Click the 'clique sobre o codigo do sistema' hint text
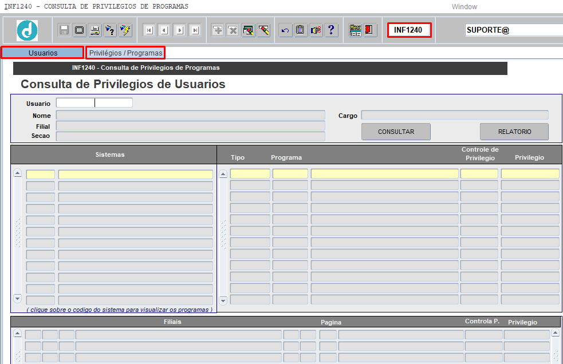This screenshot has width=563, height=364. (120, 310)
